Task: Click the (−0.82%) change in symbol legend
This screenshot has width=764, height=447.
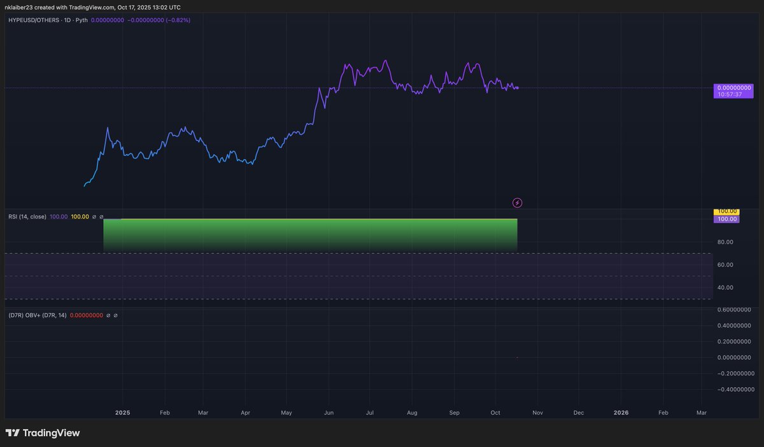Action: (178, 20)
